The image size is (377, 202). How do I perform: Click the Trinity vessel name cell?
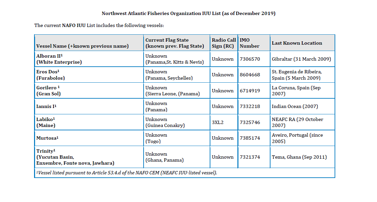89,157
